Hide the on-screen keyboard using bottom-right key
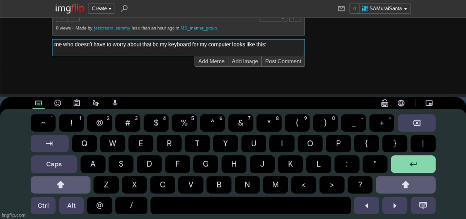This screenshot has height=219, width=466. (423, 205)
